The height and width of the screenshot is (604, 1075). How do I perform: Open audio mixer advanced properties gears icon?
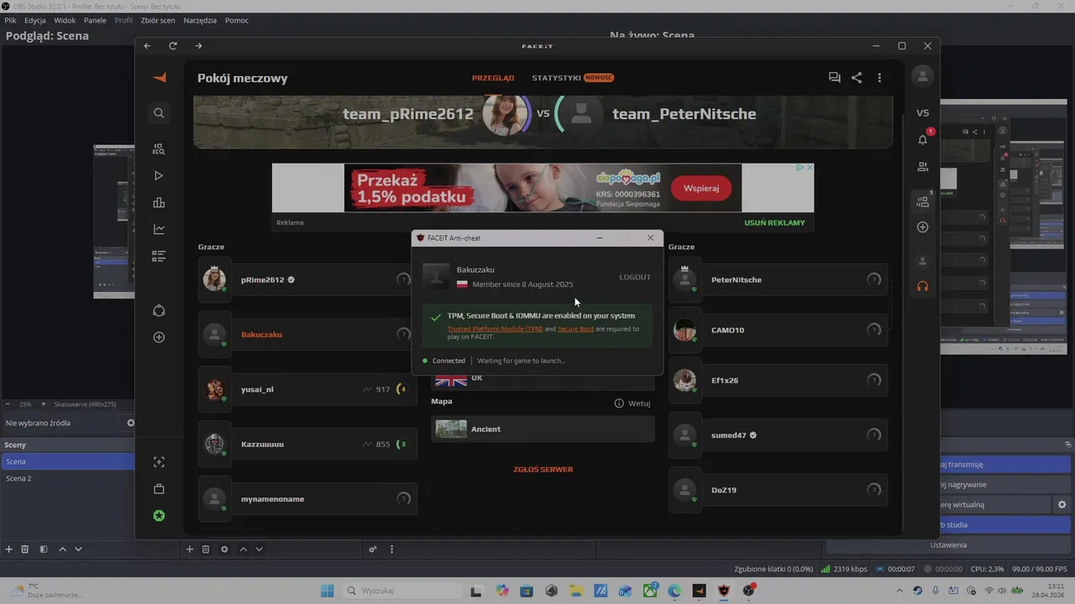point(373,549)
